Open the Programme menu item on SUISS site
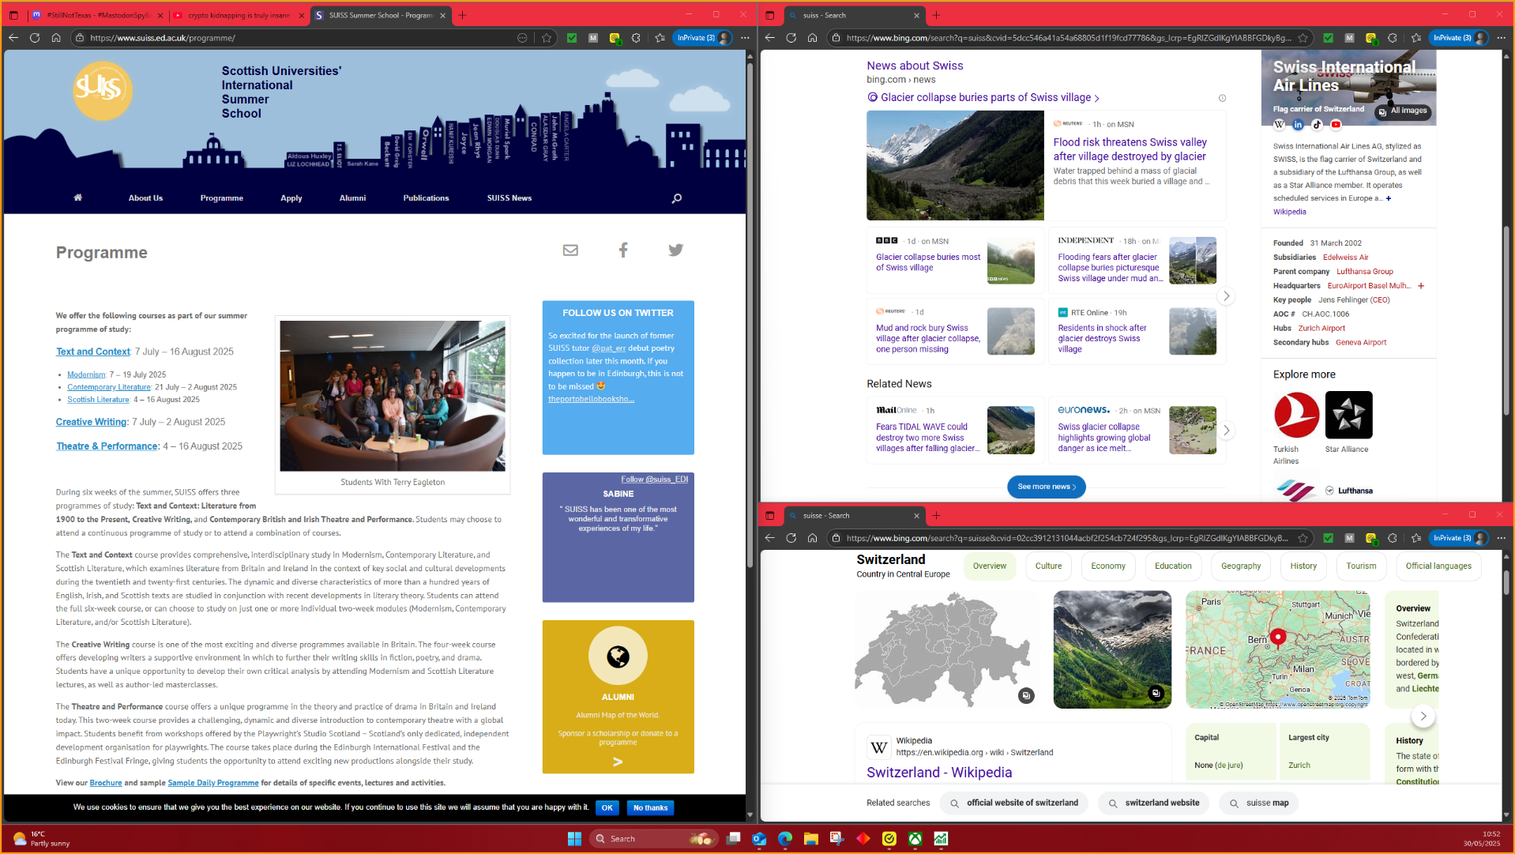This screenshot has width=1515, height=854. tap(221, 198)
